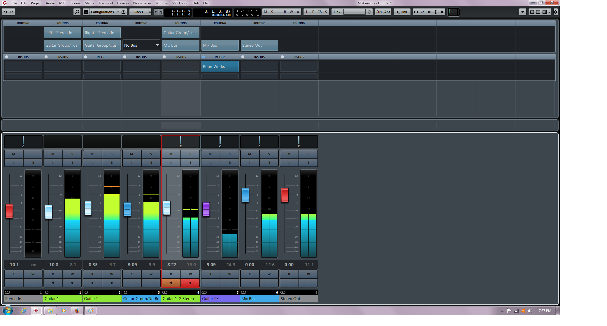Toggle inserts bypass dot on Guitar 1
The width and height of the screenshot is (607, 326).
click(46, 57)
